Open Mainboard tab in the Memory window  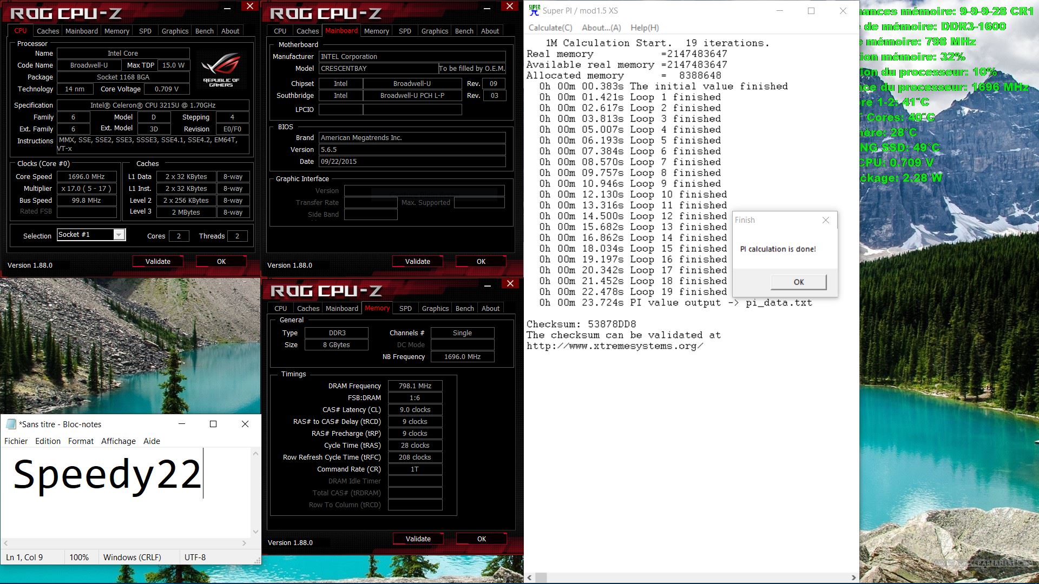point(342,309)
